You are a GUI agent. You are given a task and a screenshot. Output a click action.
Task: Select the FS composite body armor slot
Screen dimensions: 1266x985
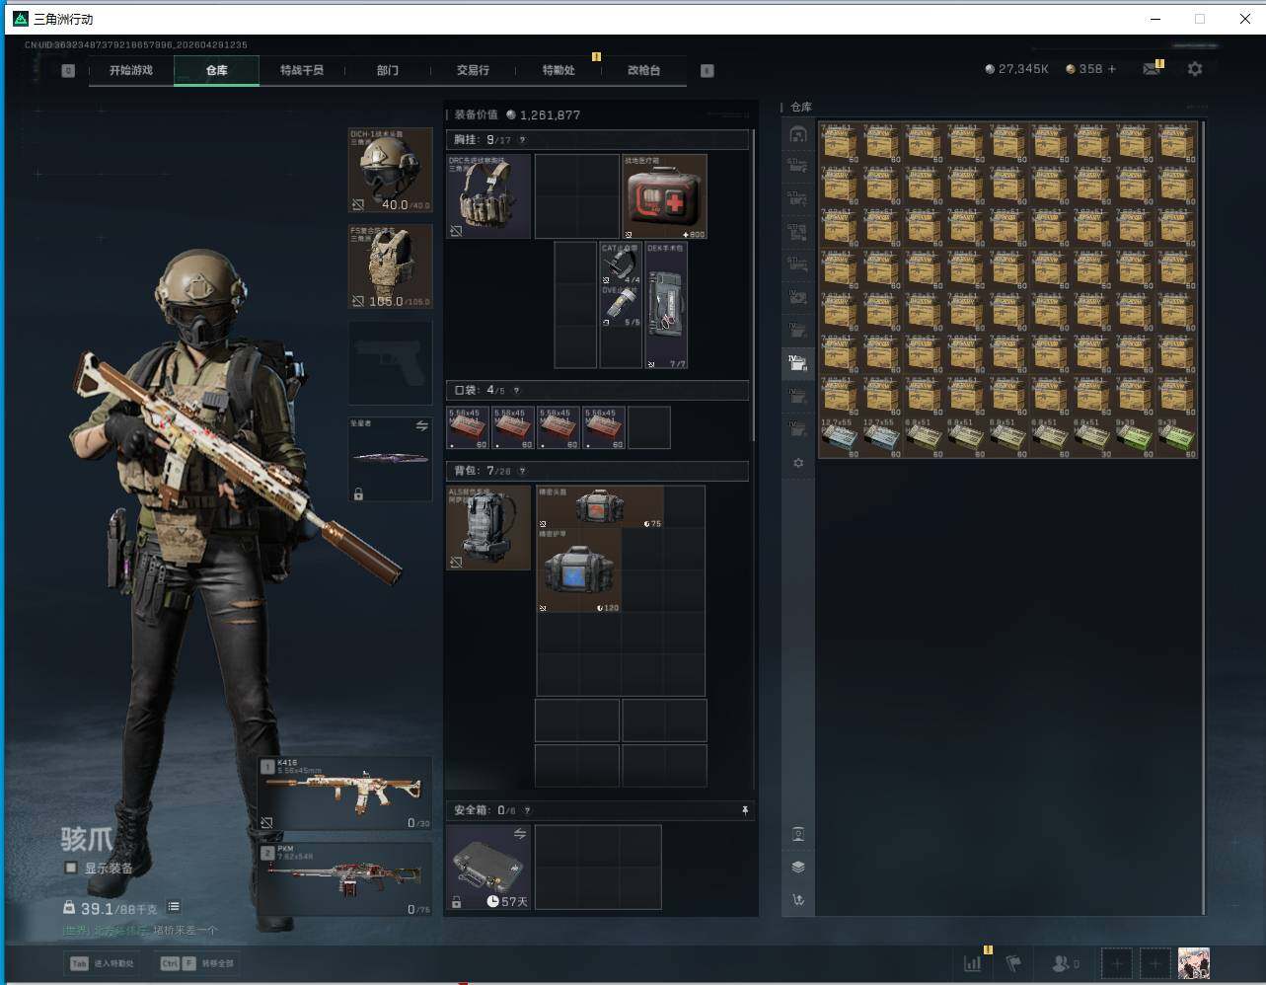(x=391, y=266)
